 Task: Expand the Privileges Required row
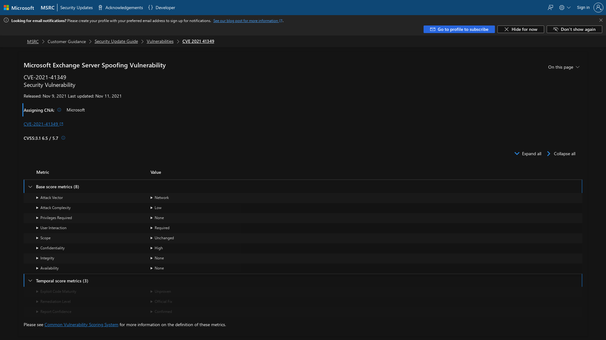[54, 218]
